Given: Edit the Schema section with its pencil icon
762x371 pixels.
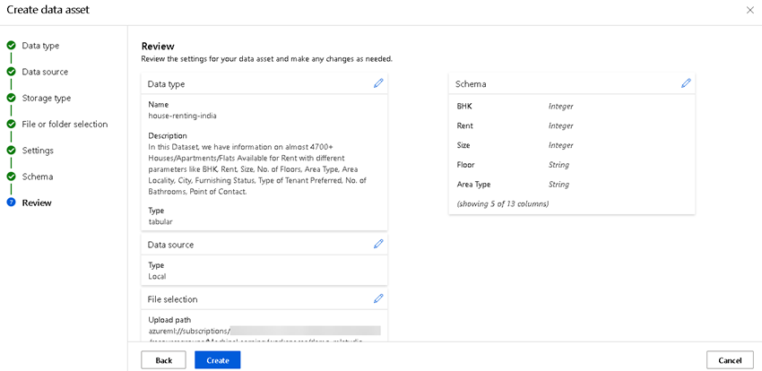Looking at the screenshot, I should pos(686,83).
